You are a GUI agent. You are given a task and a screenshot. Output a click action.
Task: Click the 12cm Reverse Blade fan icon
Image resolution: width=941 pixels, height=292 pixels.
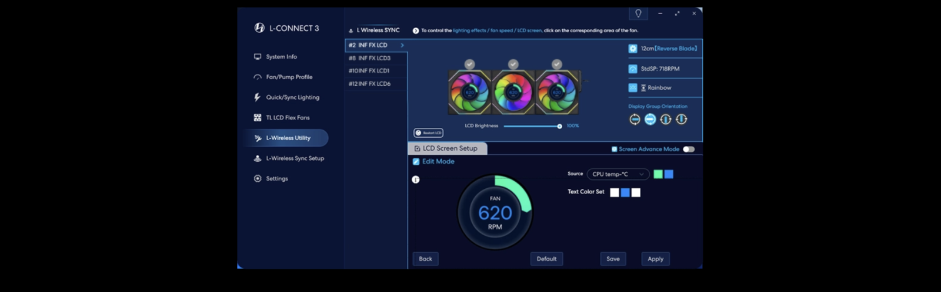[633, 49]
